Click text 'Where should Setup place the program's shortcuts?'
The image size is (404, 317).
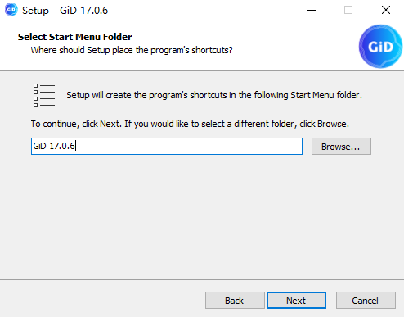[132, 50]
